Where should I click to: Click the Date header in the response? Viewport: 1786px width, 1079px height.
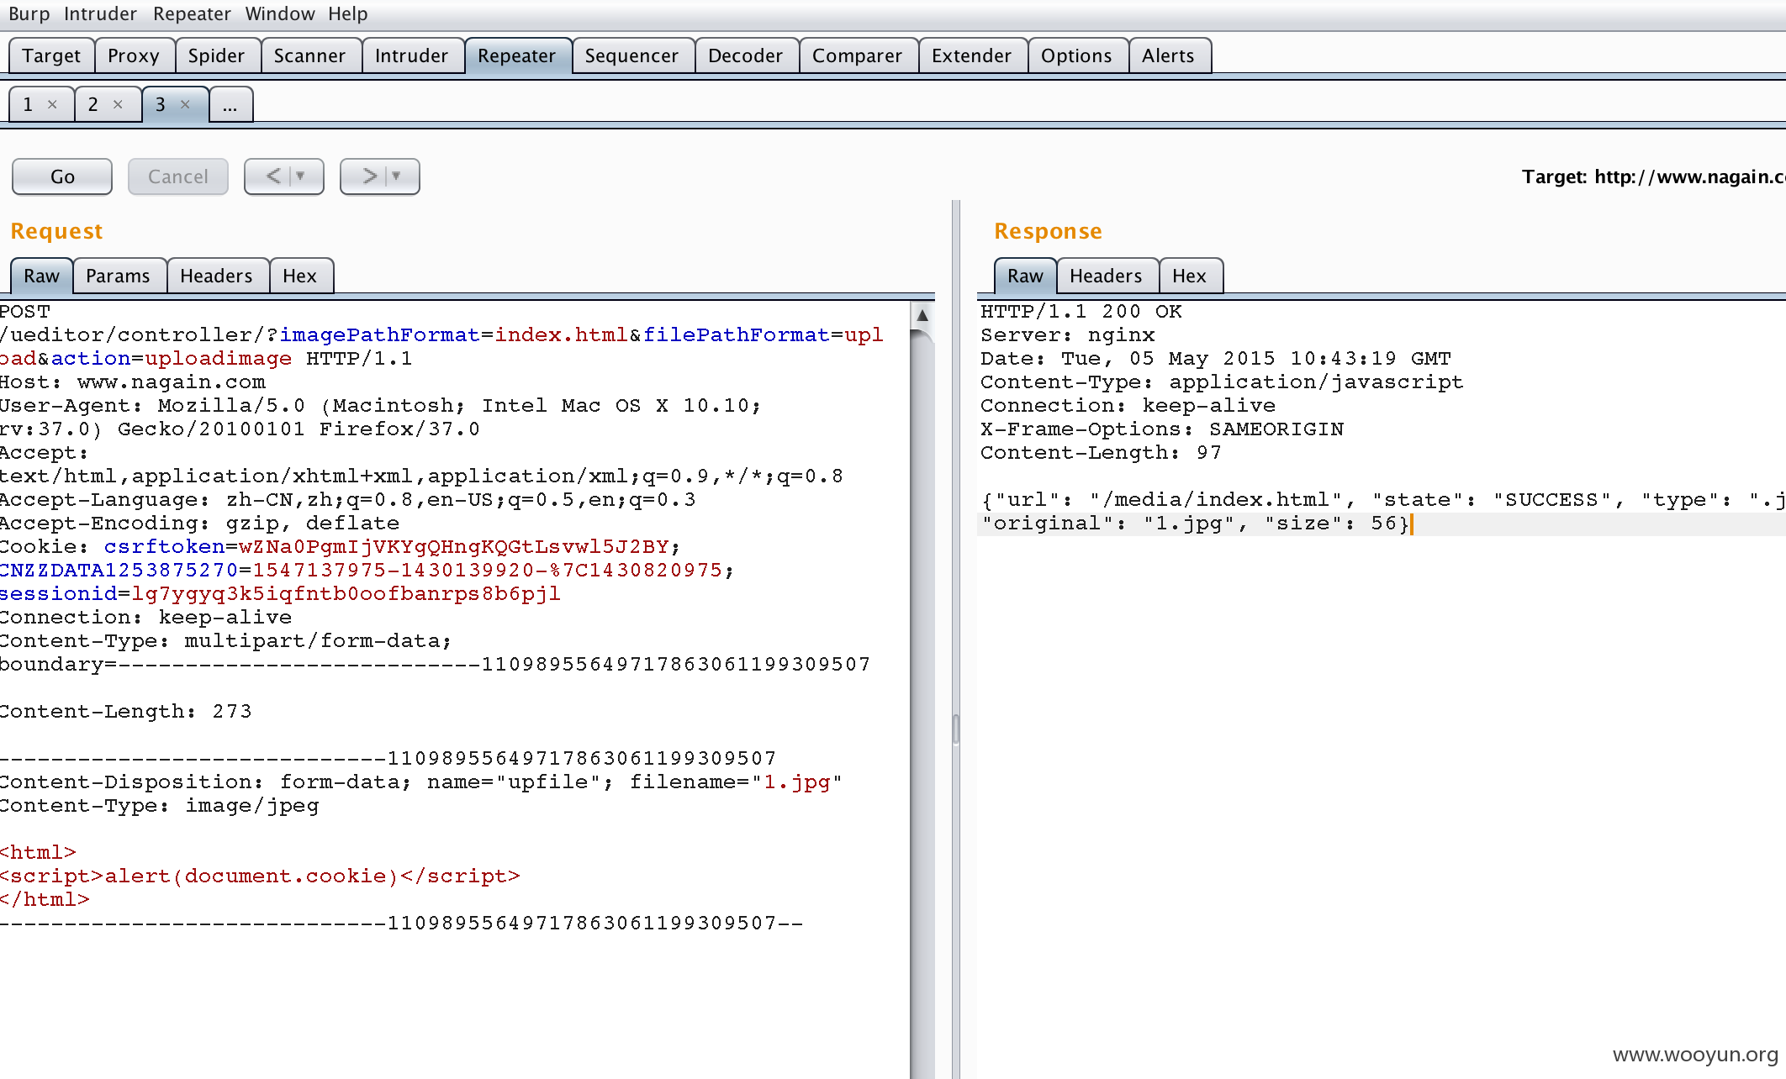point(1216,358)
